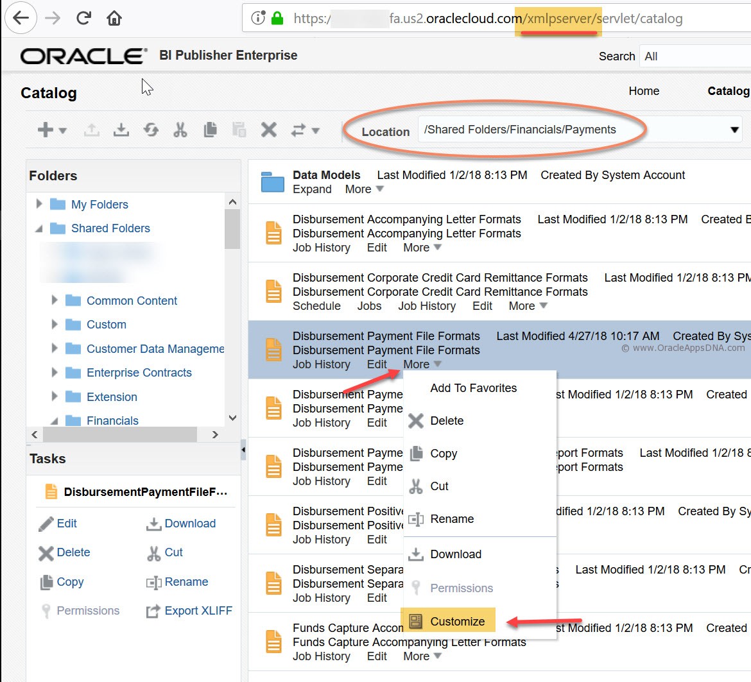This screenshot has width=751, height=682.
Task: Click Jobs for Corporate Credit Card Remittance
Action: tap(369, 306)
